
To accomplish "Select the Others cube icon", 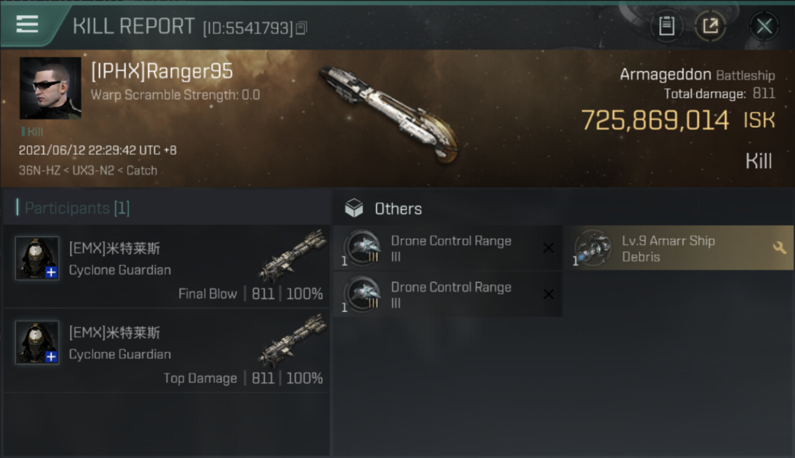I will [x=354, y=208].
